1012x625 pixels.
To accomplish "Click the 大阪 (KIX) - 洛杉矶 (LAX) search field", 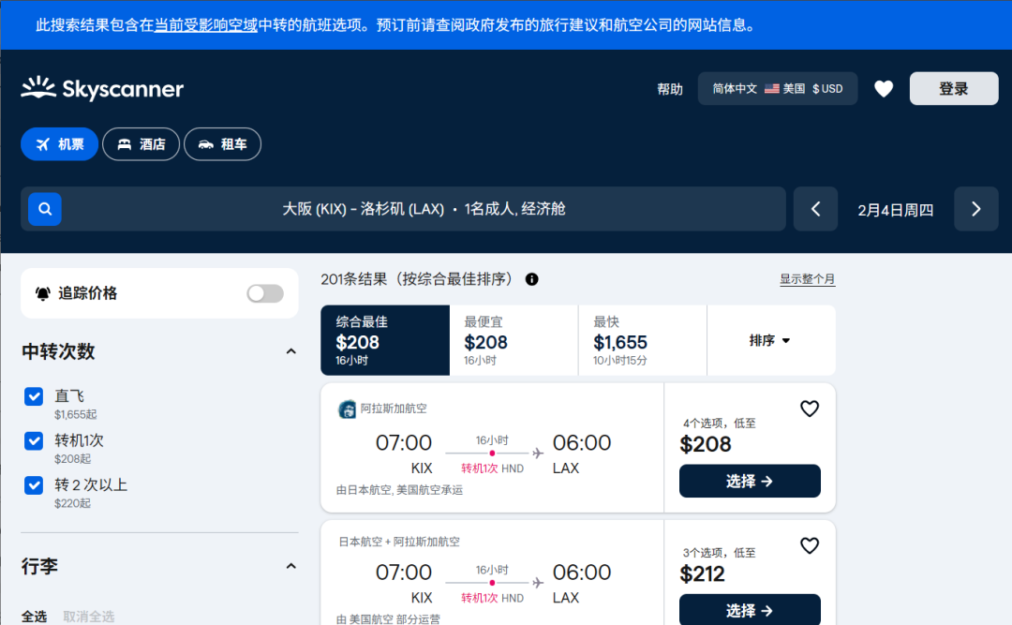I will point(424,209).
